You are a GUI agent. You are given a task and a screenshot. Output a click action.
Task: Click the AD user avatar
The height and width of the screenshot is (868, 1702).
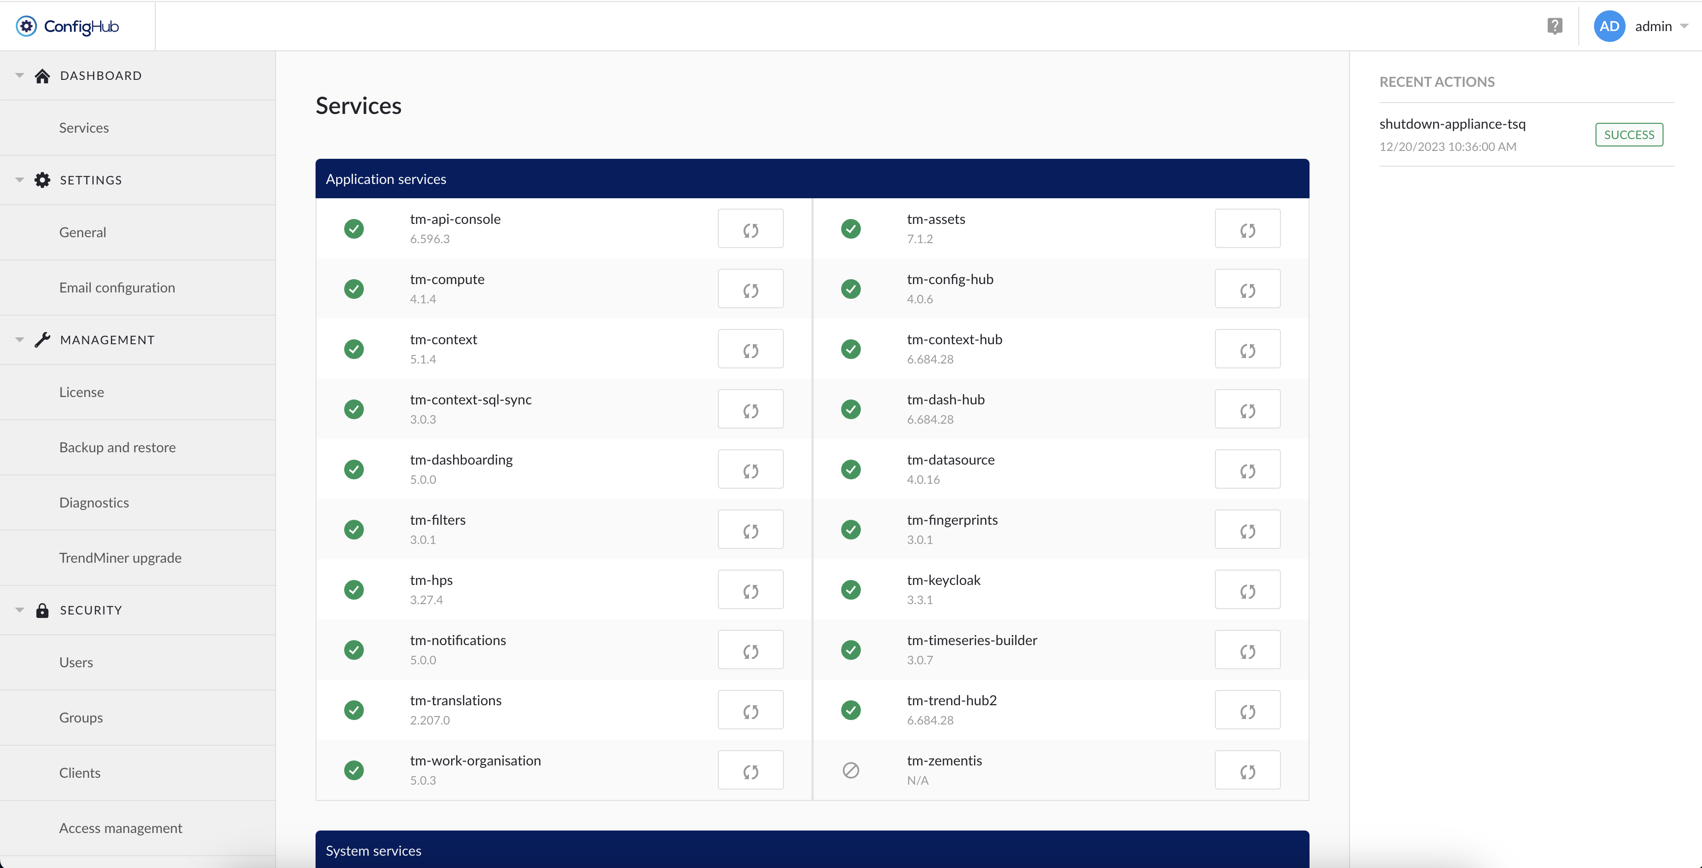tap(1609, 27)
